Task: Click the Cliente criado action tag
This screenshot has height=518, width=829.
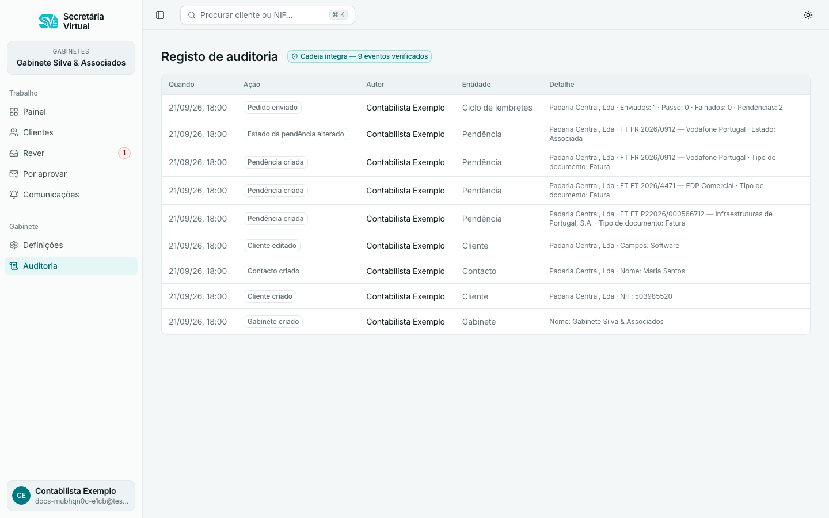Action: [x=270, y=296]
